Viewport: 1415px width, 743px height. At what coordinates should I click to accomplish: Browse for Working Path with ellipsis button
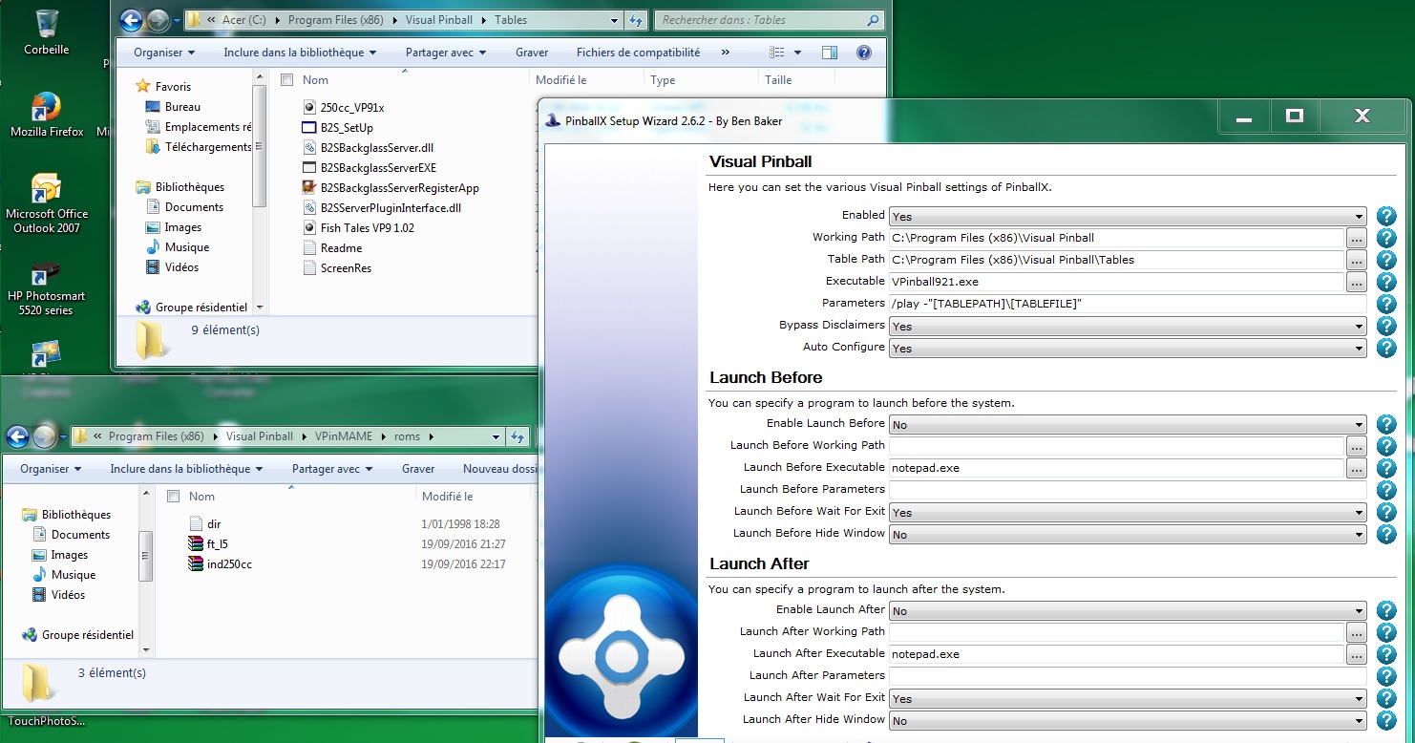[x=1357, y=238]
